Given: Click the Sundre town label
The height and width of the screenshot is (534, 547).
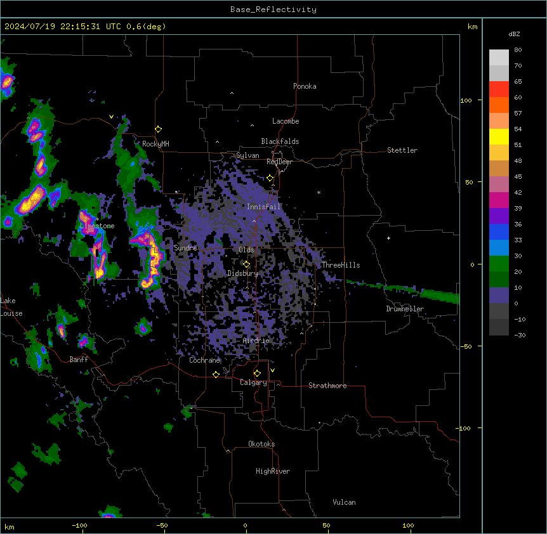Looking at the screenshot, I should coord(185,248).
